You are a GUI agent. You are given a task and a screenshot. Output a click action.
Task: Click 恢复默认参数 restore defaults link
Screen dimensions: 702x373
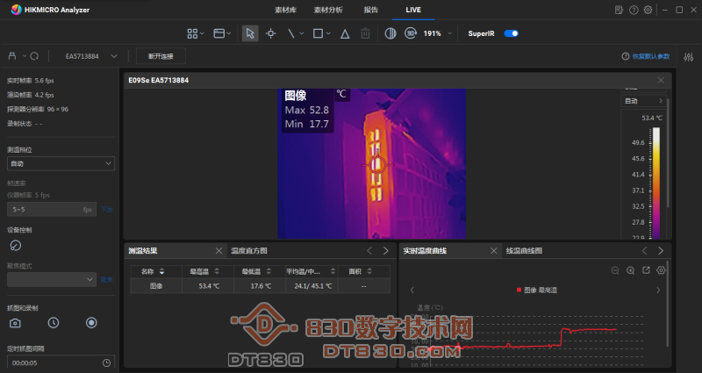(650, 56)
